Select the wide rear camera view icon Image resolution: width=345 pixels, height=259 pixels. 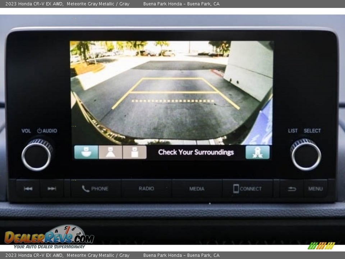86,152
